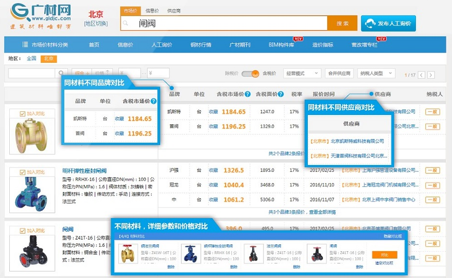The width and height of the screenshot is (452, 278).
Task: Toggle the 除税价 / 含税价 switch
Action: pyautogui.click(x=250, y=74)
